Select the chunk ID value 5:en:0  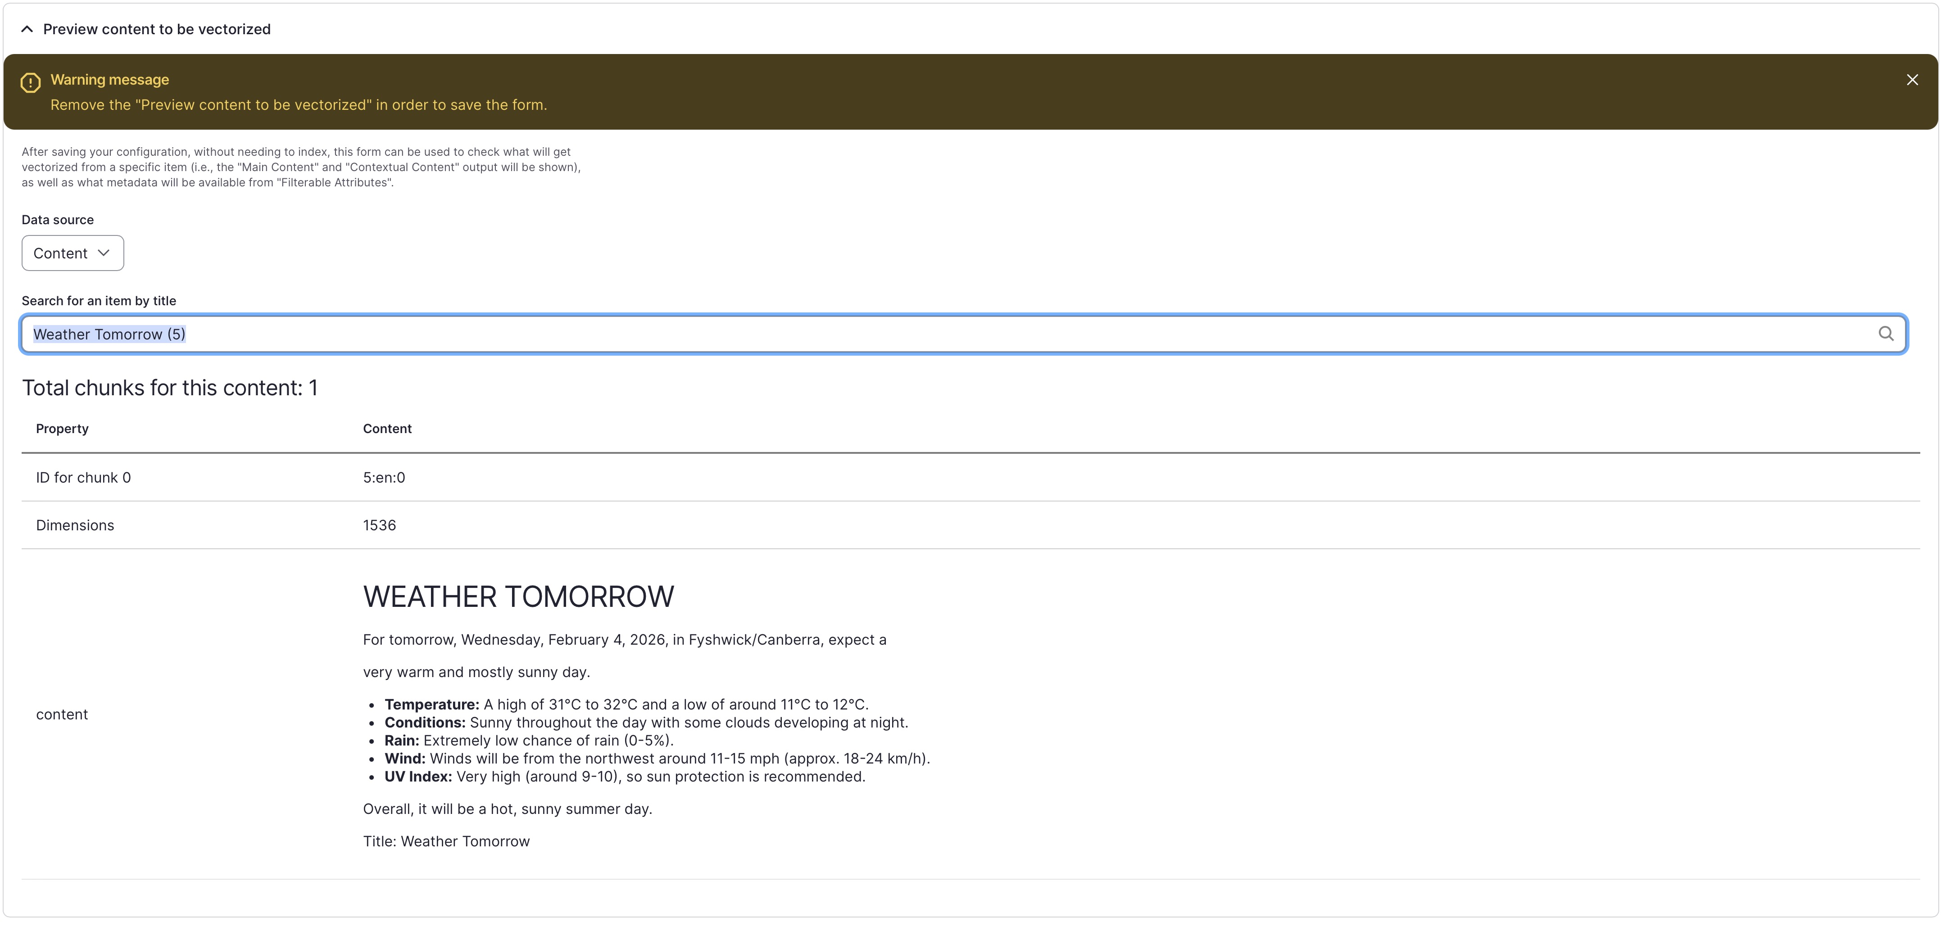[384, 478]
